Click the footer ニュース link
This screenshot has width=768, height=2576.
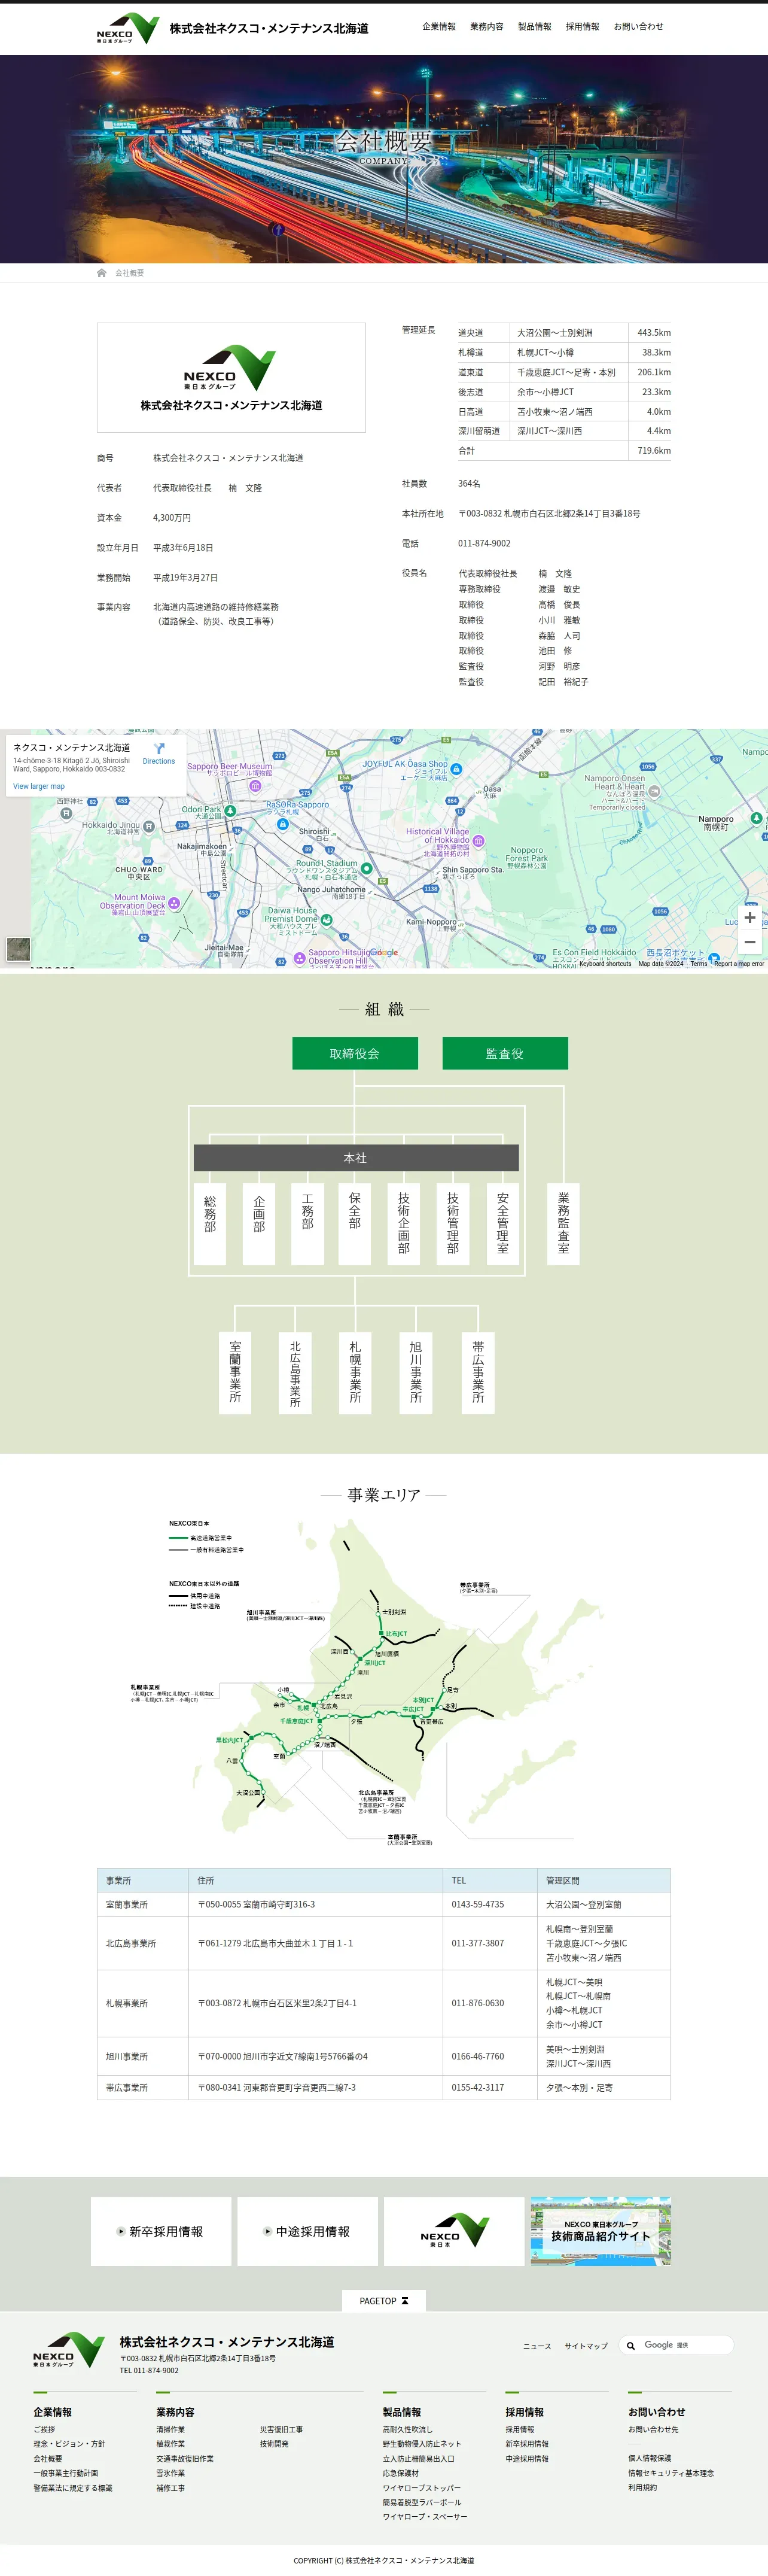(537, 2346)
